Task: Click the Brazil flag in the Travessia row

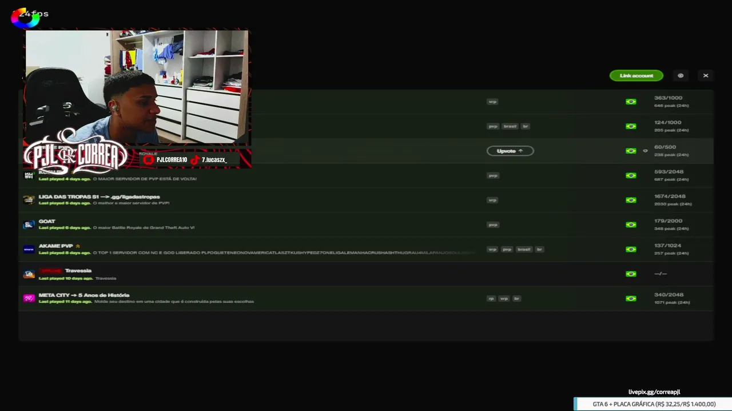Action: pyautogui.click(x=631, y=273)
